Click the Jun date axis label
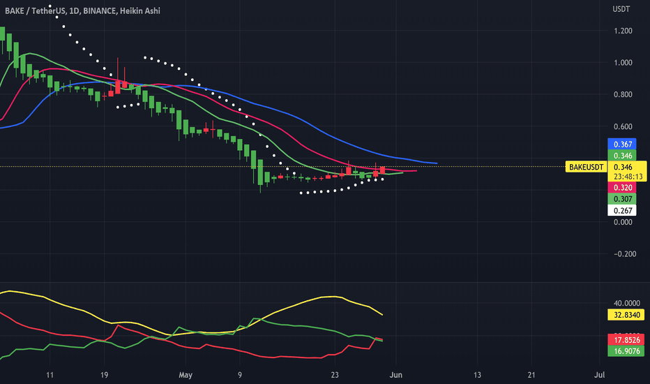Screen dimensions: 650x384 pos(396,375)
